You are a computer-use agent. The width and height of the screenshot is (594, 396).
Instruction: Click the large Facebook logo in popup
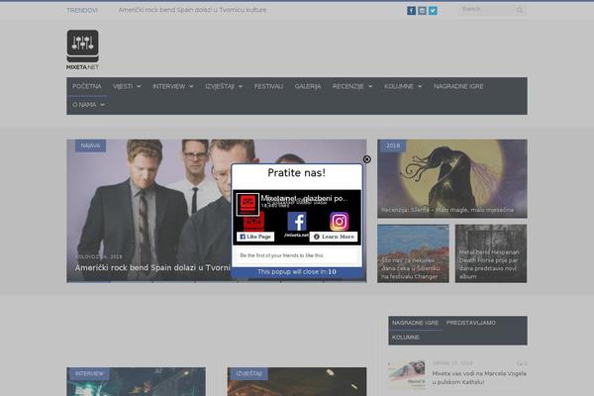297,222
